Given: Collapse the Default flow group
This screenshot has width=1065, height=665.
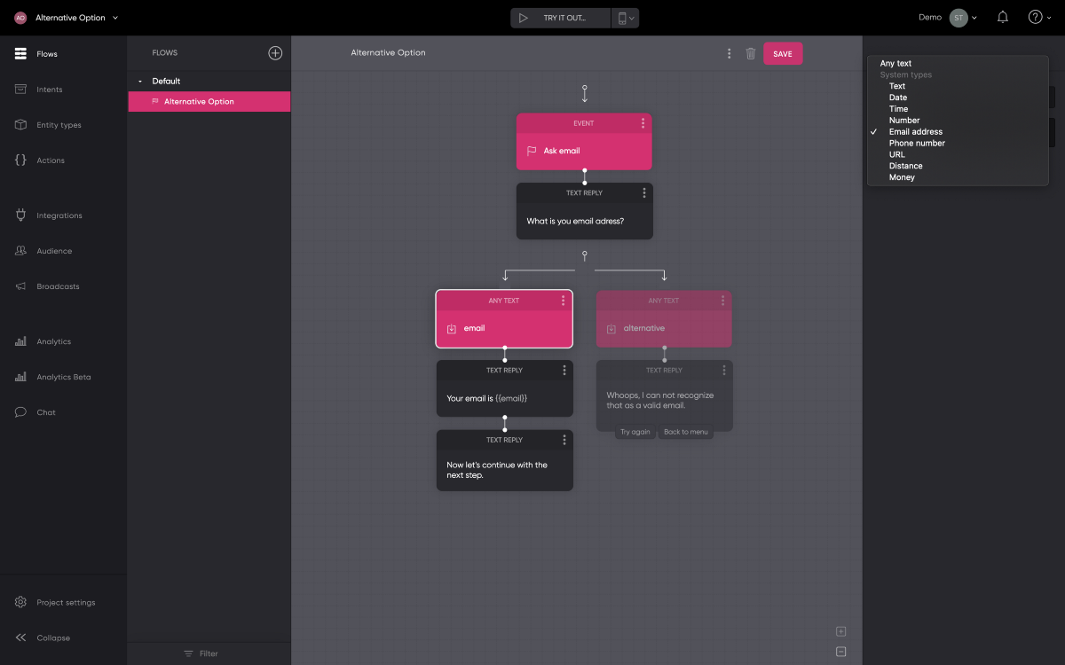Looking at the screenshot, I should click(x=139, y=81).
